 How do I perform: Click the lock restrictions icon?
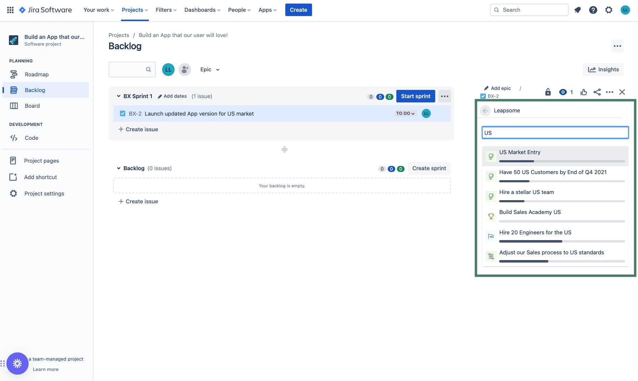[548, 92]
